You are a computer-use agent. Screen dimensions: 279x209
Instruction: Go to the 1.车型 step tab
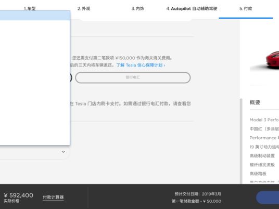pos(30,8)
